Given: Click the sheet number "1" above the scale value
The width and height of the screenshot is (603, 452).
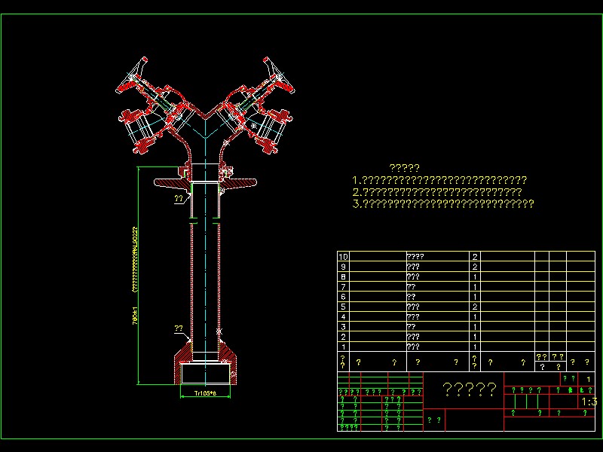Looking at the screenshot, I should (x=588, y=380).
